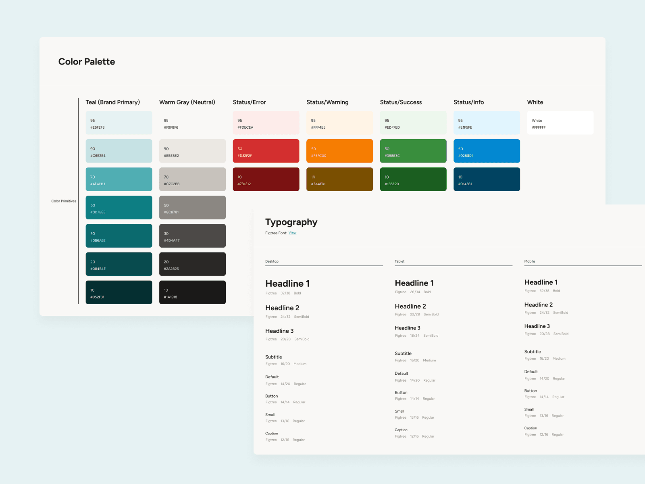Select the Mobile column label
The image size is (645, 484).
pos(529,261)
